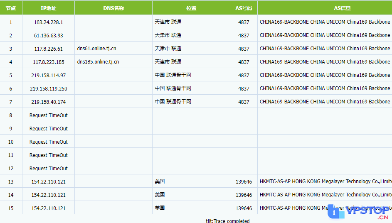Click Request TimeOut in node 8 row
This screenshot has width=392, height=223.
click(49, 115)
